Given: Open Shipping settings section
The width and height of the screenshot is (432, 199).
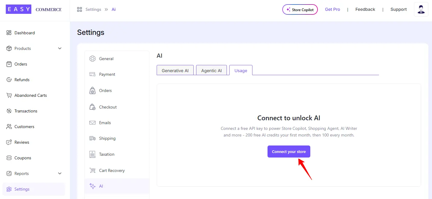Looking at the screenshot, I should tap(117, 138).
